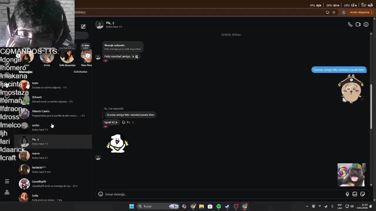This screenshot has height=211, width=376.
Task: Open the chat with St3ven5
Action: 53,99
